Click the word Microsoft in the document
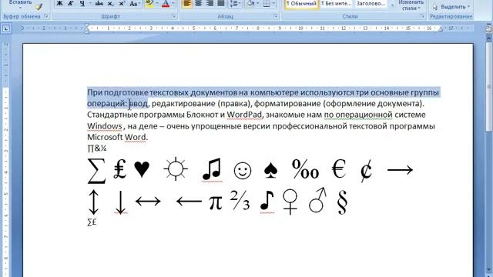This screenshot has width=493, height=277. [x=105, y=137]
